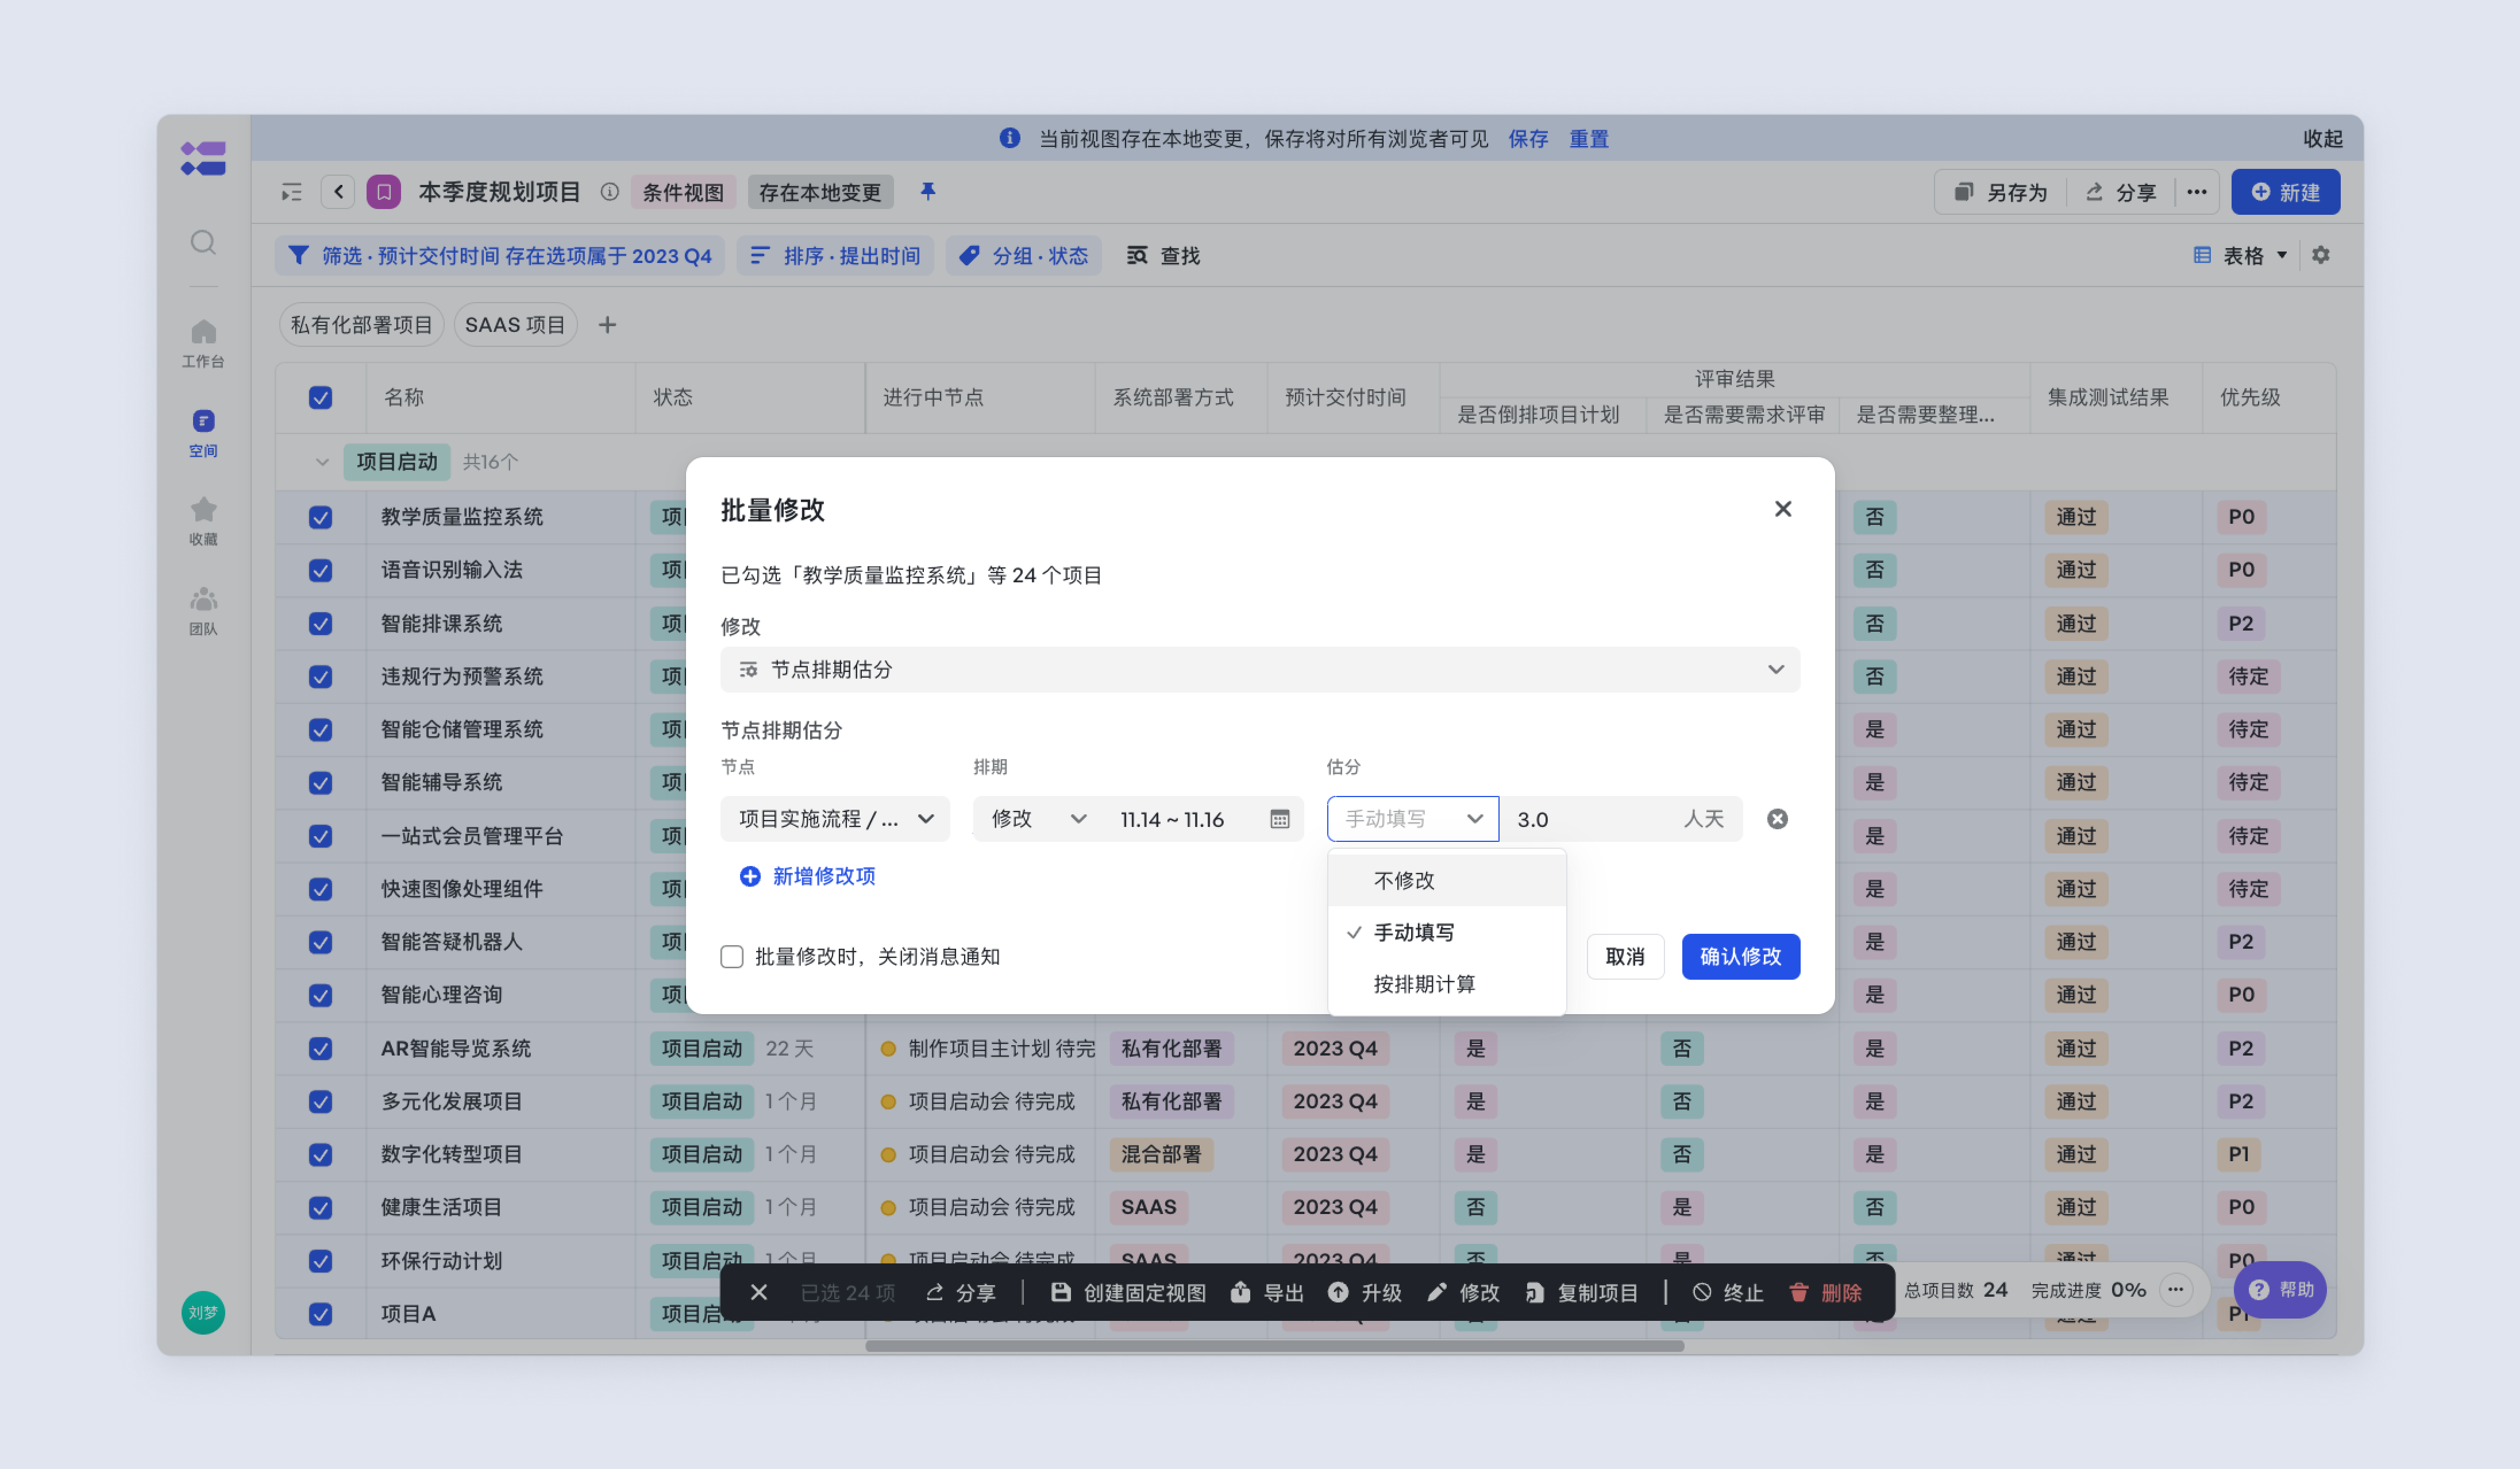Click 新增修改项 to add an item
2520x1469 pixels.
click(807, 876)
